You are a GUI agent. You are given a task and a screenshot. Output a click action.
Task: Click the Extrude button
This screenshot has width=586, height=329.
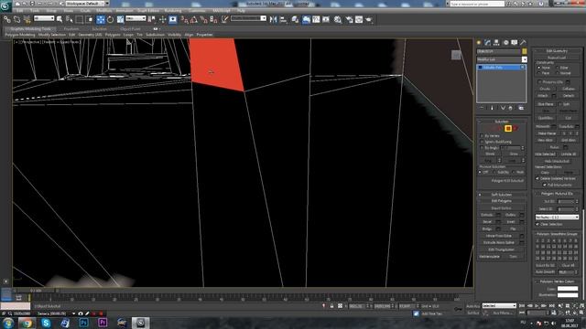[486, 215]
